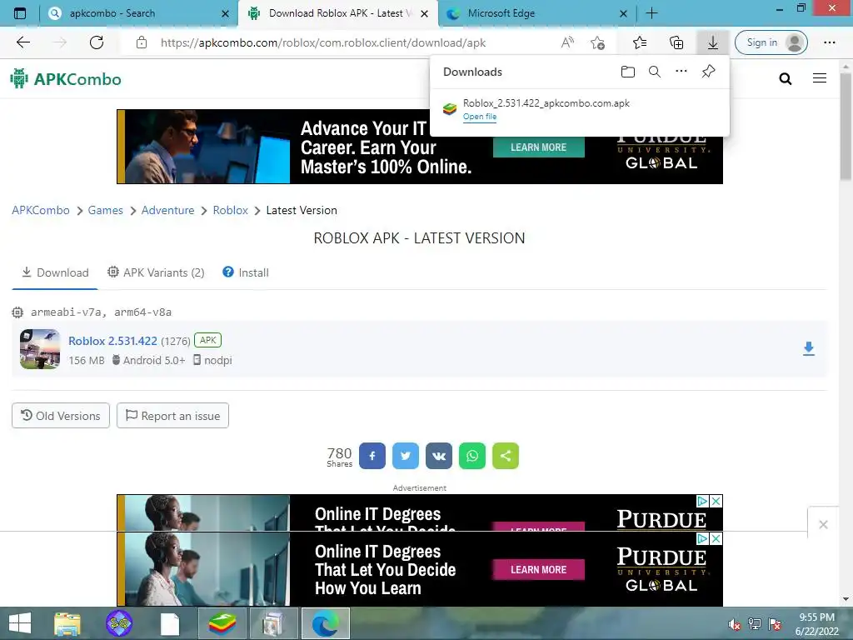This screenshot has height=640, width=853.
Task: Open more options in Downloads panel
Action: (681, 72)
